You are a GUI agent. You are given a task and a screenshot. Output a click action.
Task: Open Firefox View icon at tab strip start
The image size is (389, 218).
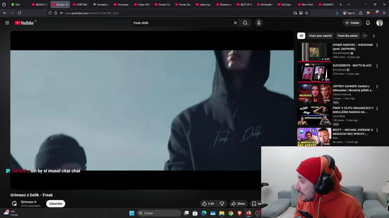click(x=4, y=5)
